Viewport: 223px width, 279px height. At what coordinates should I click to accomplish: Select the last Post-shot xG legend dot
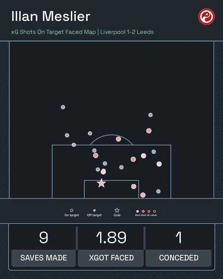pos(155,211)
